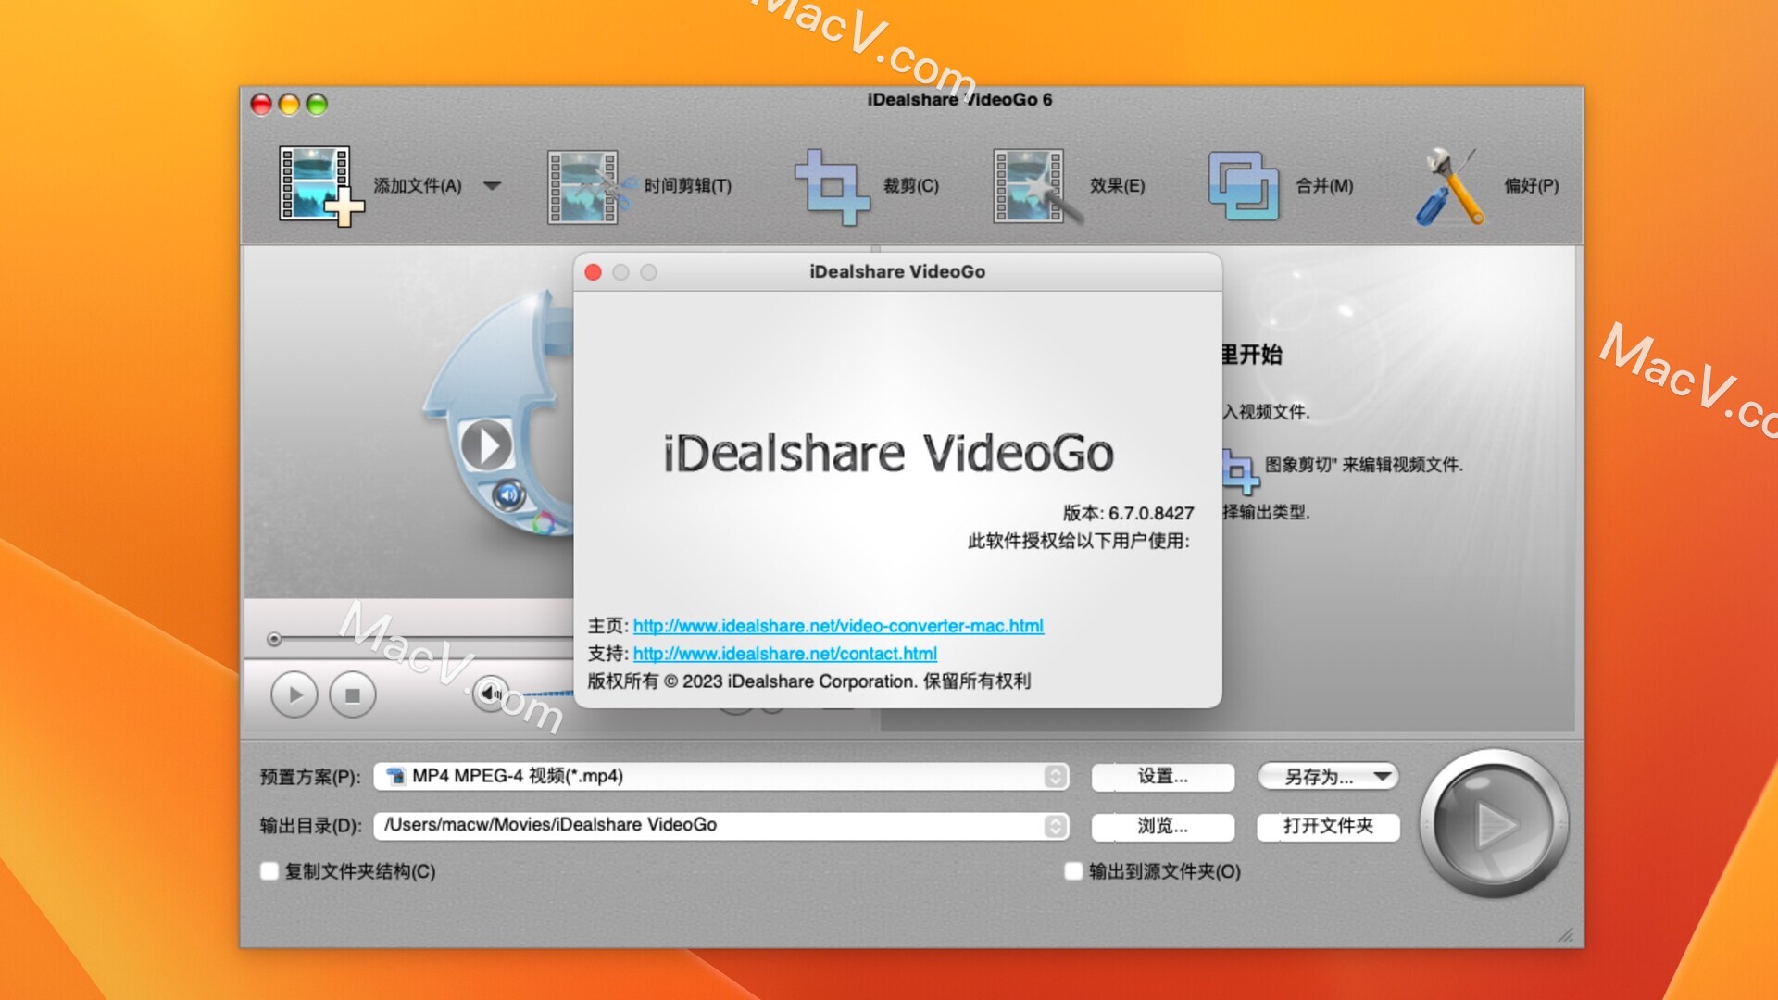Image resolution: width=1778 pixels, height=1000 pixels.
Task: Click the 添加文件(A) label
Action: pos(418,186)
